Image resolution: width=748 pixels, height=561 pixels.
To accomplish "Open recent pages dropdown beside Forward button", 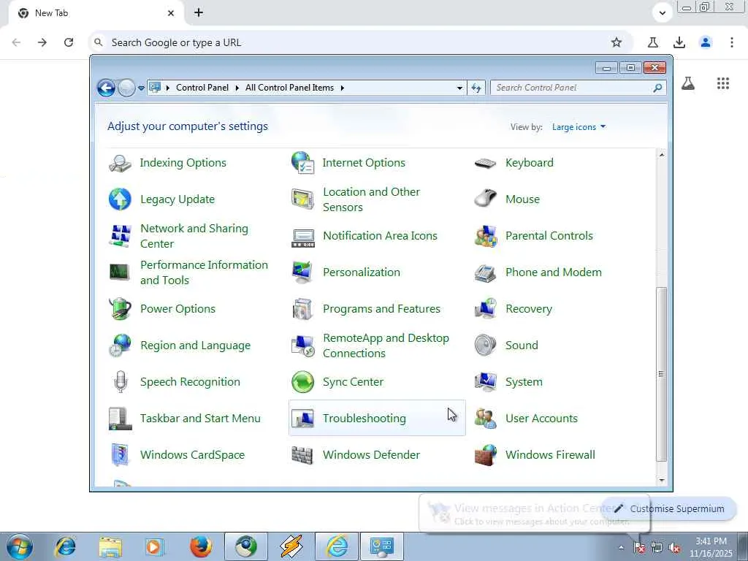I will click(141, 88).
